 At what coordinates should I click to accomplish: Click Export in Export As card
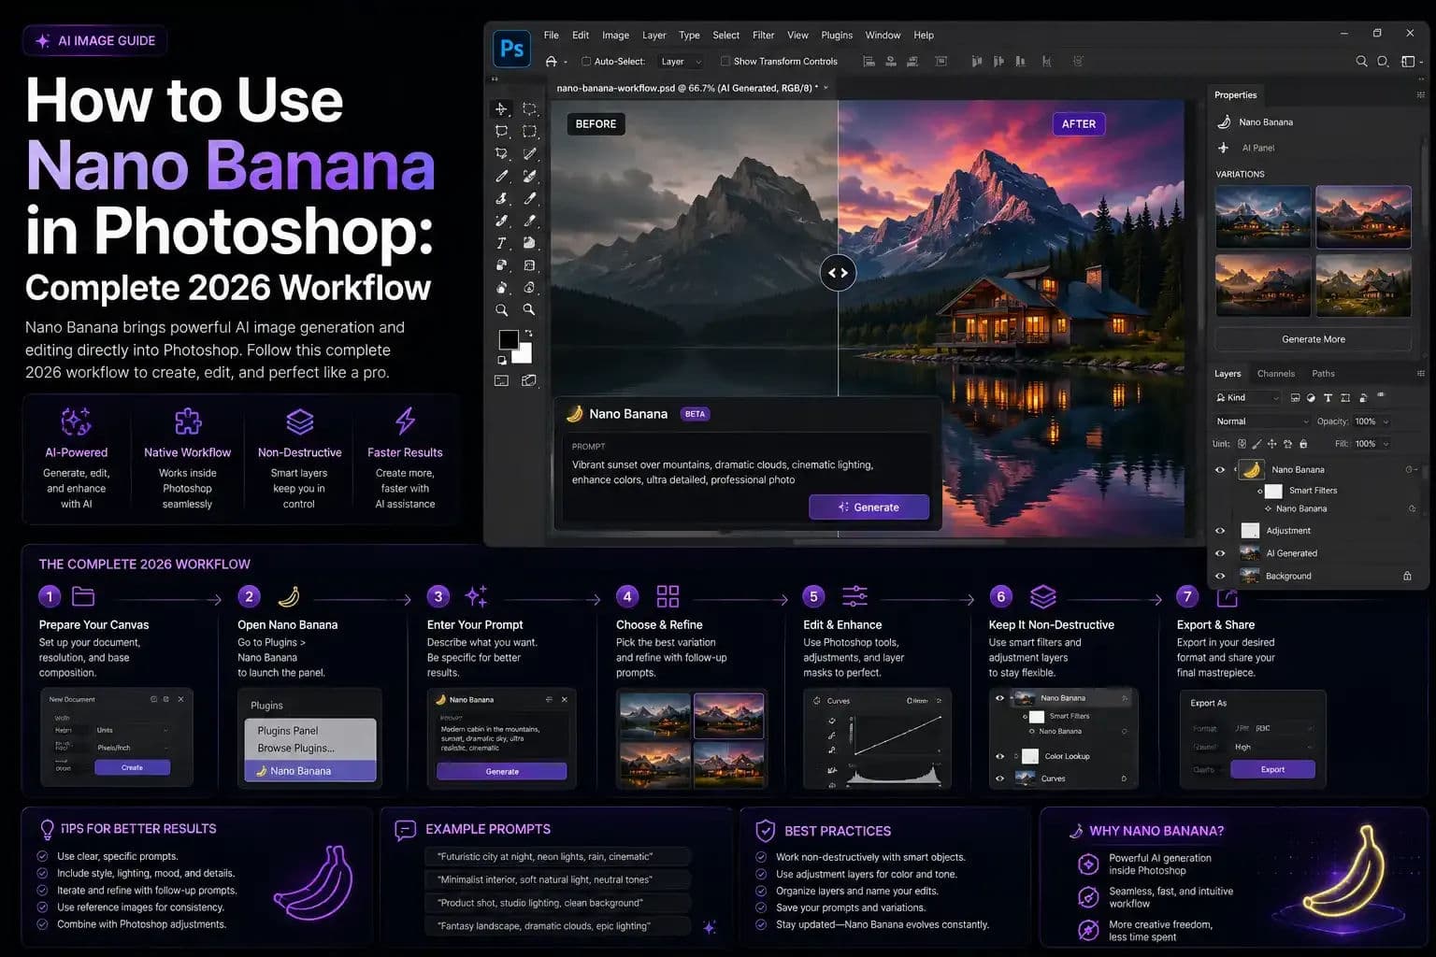1272,769
